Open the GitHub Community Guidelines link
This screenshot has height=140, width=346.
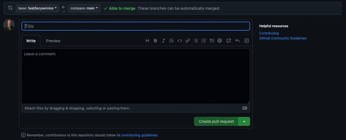[x=283, y=38]
